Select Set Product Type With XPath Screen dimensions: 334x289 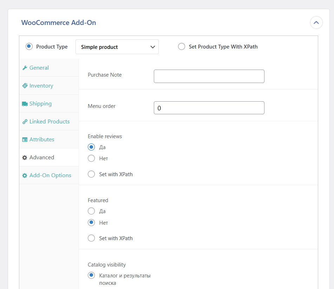click(x=182, y=47)
